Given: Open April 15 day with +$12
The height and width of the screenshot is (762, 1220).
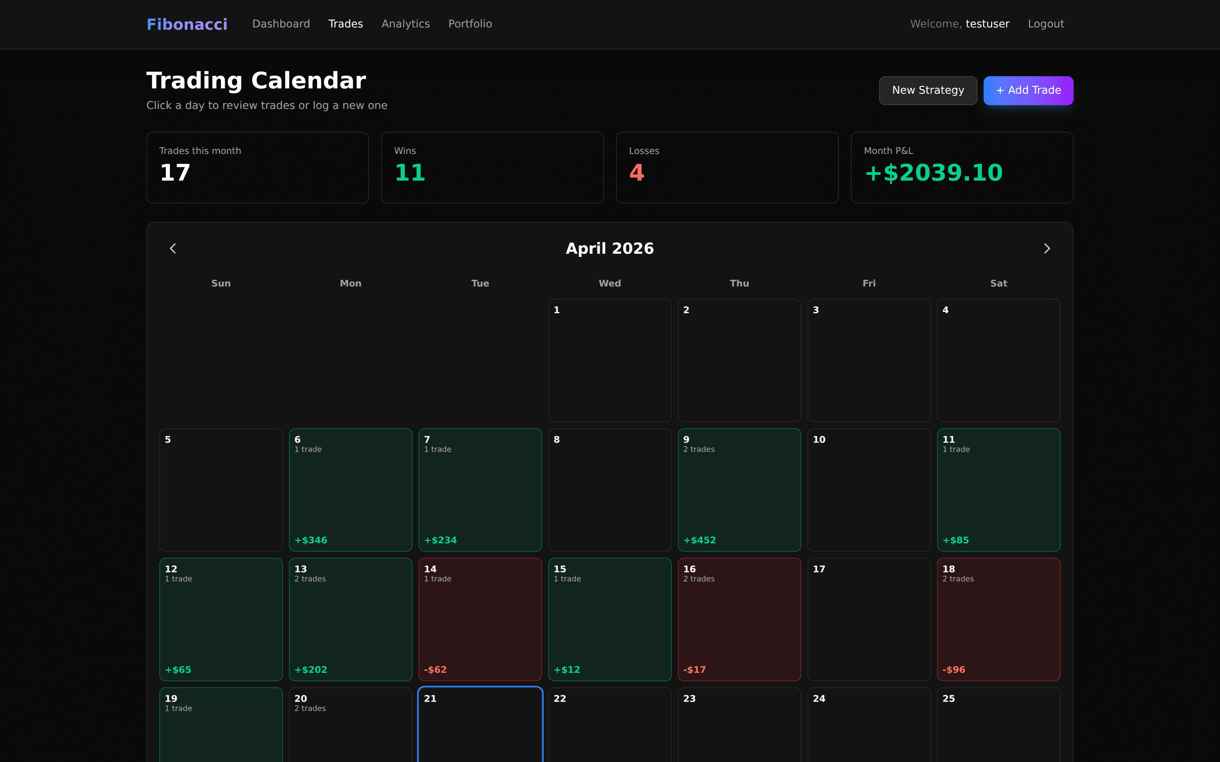Looking at the screenshot, I should tap(610, 620).
